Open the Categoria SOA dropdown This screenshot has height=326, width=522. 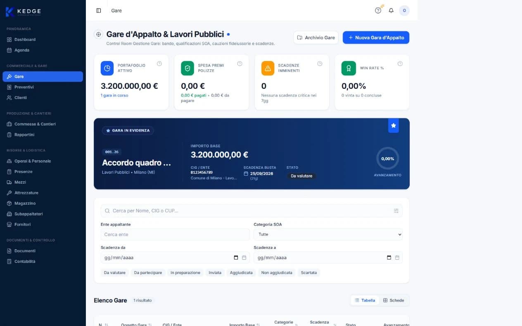pyautogui.click(x=328, y=234)
